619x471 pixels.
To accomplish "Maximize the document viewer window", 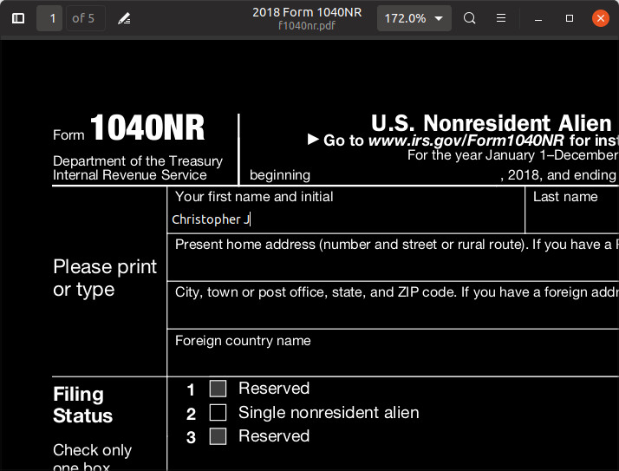I will 570,18.
